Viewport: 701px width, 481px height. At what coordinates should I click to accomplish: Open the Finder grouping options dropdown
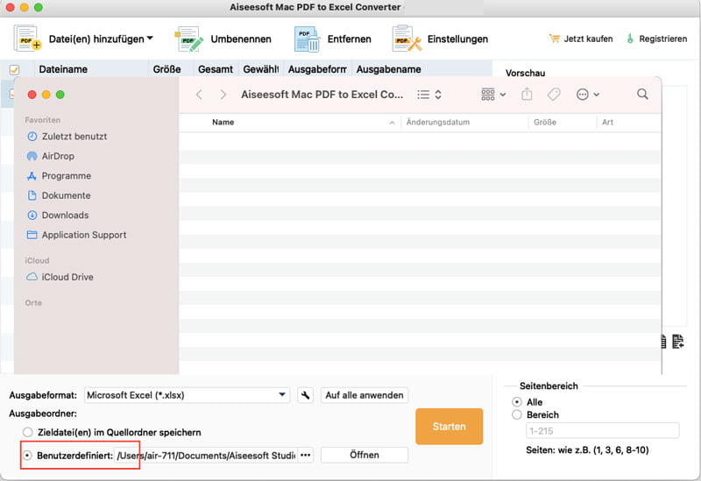[x=493, y=95]
